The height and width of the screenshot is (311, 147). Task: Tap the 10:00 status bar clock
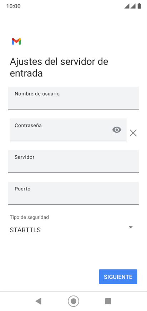pyautogui.click(x=13, y=6)
